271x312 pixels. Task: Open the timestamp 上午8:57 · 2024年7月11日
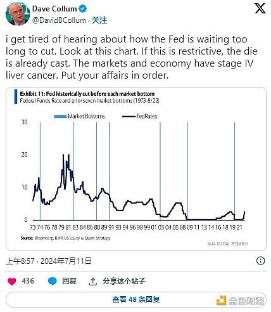pos(49,261)
